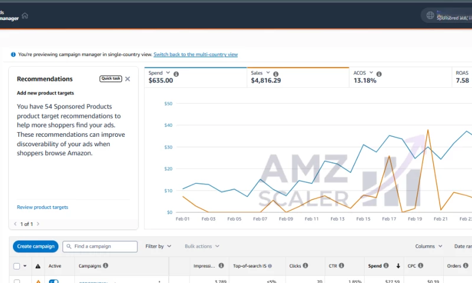Expand the Spend metric dropdown
The height and width of the screenshot is (283, 472).
[168, 73]
